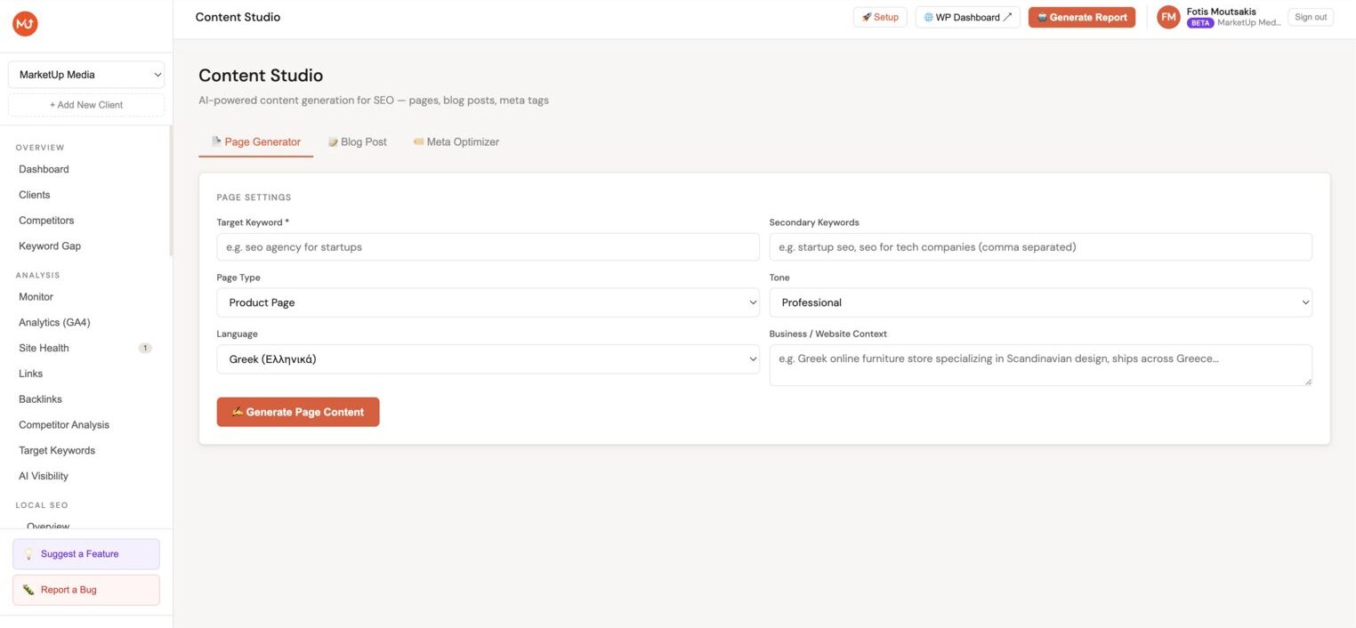Focus the Business / Website Context textarea
The image size is (1356, 628).
(1040, 366)
